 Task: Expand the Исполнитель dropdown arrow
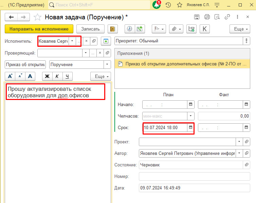click(72, 41)
